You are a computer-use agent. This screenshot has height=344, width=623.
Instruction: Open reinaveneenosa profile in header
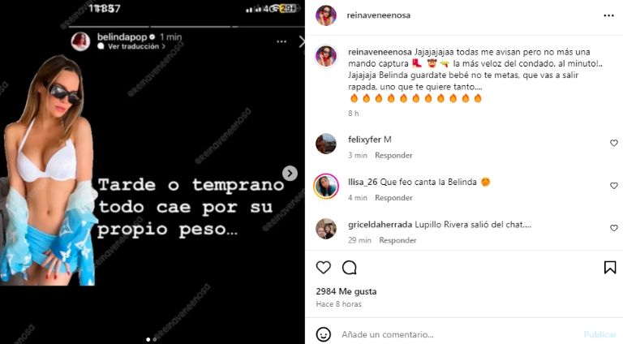pyautogui.click(x=378, y=15)
